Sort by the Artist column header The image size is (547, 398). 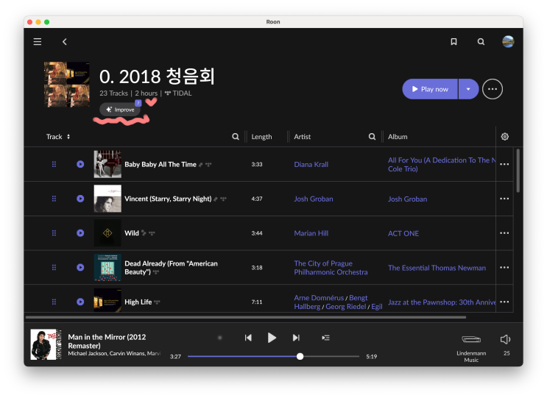302,137
